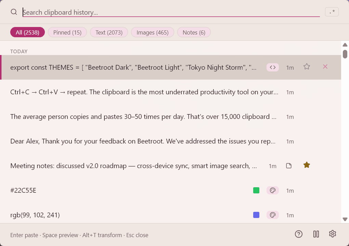Open the color palette icon beside #22C55E
Screen dimensions: 349x246
point(273,190)
